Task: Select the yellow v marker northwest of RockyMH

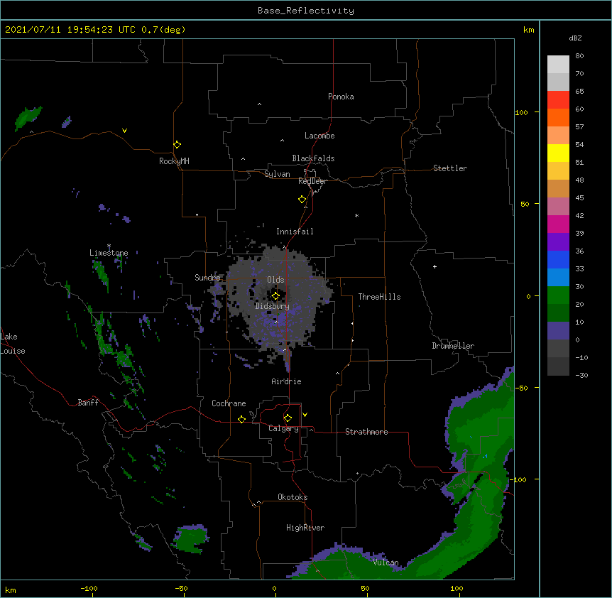Action: [124, 131]
